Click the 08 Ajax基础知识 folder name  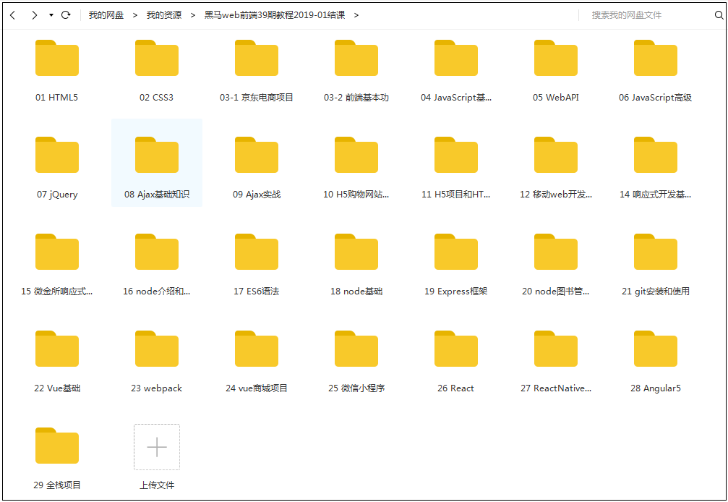point(157,195)
